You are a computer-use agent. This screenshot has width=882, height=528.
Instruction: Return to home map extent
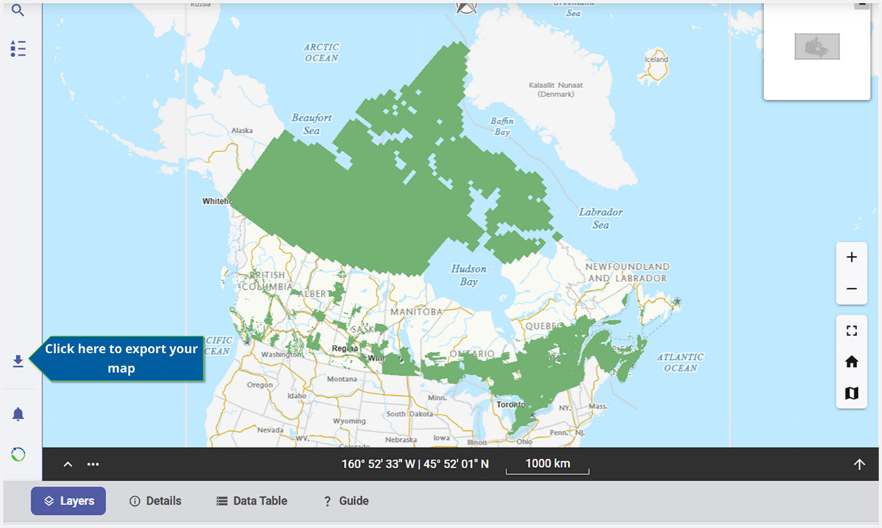click(852, 361)
